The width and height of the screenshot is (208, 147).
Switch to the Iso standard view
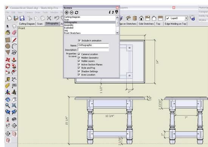coord(128,18)
